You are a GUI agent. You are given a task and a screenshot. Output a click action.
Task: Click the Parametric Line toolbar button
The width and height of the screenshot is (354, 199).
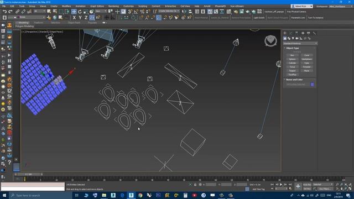(x=298, y=18)
